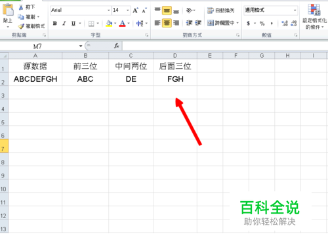This screenshot has height=247, width=328.
Task: Select column A header
Action: [35, 56]
